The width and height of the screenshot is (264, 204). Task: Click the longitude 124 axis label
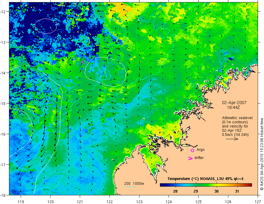click(x=169, y=202)
